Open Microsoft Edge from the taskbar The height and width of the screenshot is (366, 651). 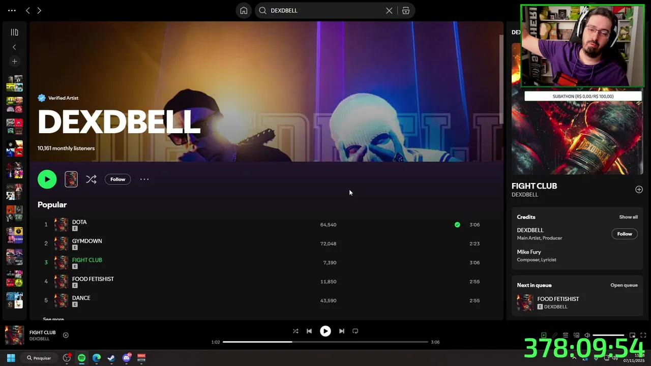pyautogui.click(x=96, y=358)
